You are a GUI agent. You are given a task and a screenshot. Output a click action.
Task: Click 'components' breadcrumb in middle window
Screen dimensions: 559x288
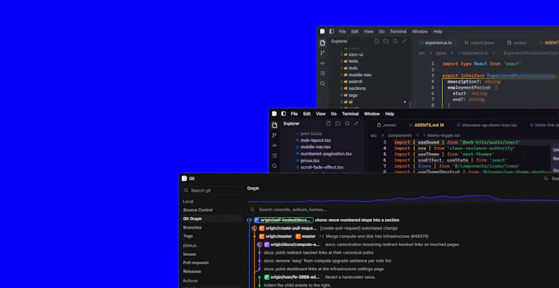pos(400,136)
